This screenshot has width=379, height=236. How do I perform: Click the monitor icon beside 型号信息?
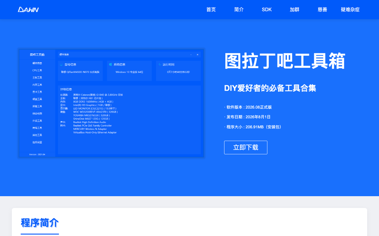coord(61,64)
